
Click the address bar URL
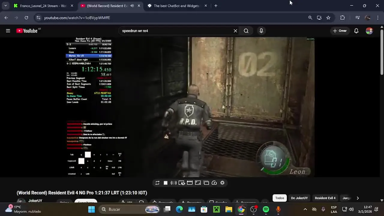[77, 18]
